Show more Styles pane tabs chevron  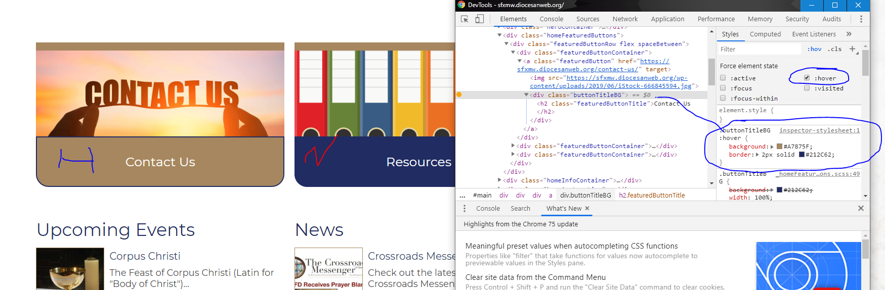(x=849, y=34)
